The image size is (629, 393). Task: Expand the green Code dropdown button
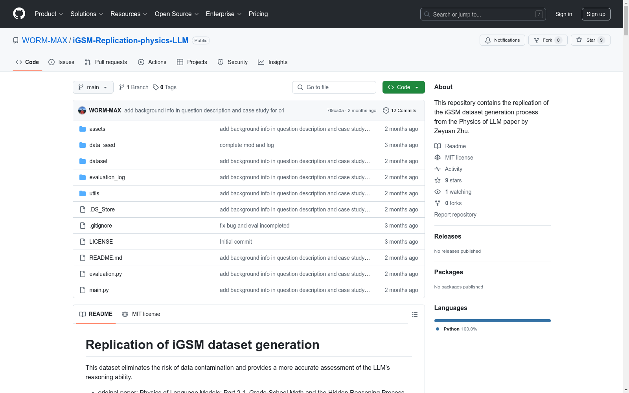pyautogui.click(x=404, y=87)
